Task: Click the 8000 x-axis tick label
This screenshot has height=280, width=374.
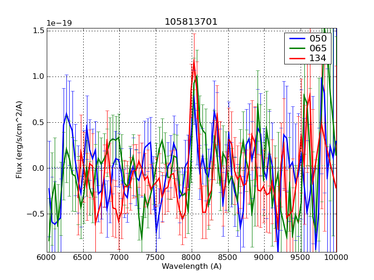Action: [192, 257]
